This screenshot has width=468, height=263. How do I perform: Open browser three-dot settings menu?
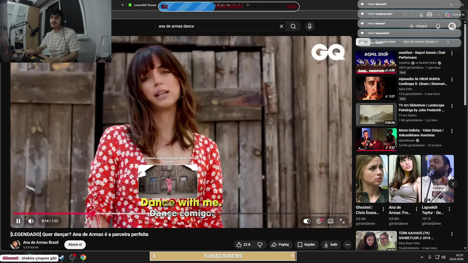click(x=438, y=15)
